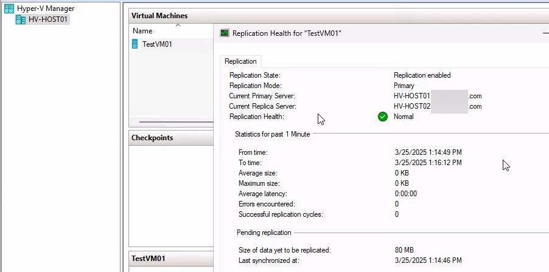549x272 pixels.
Task: Click 'Statistics for past 1 Minute' heading
Action: point(273,134)
